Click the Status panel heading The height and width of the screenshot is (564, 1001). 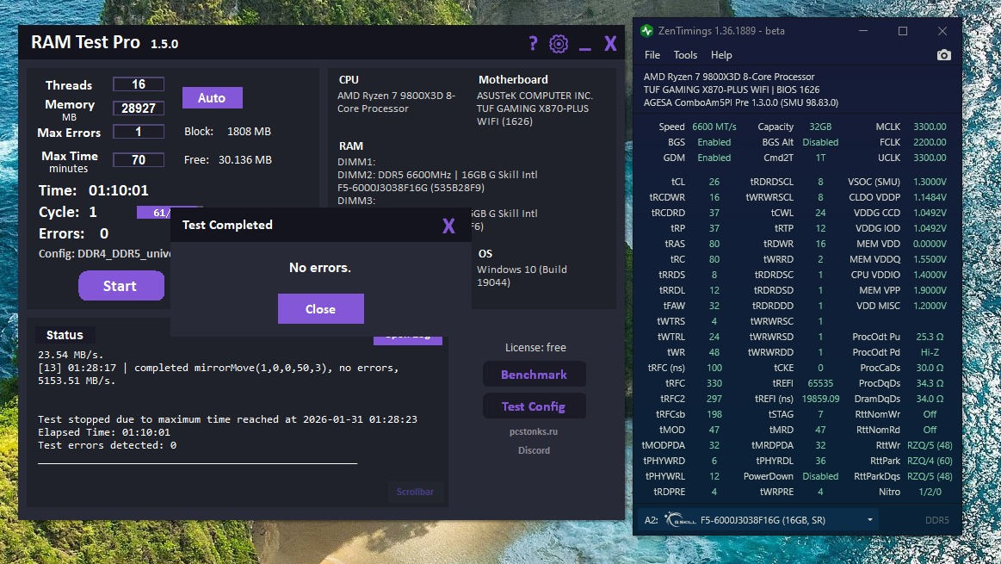point(65,335)
